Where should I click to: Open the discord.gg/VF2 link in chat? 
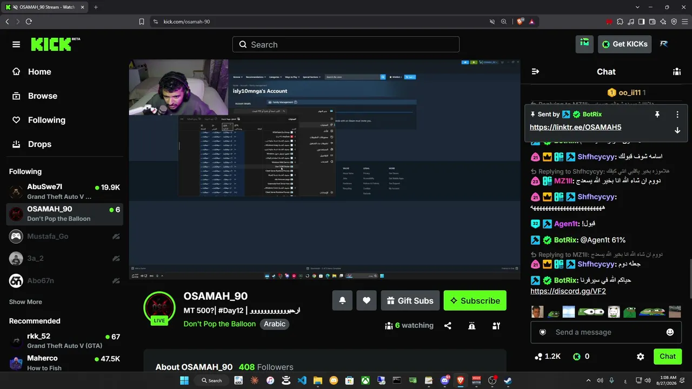coord(568,291)
